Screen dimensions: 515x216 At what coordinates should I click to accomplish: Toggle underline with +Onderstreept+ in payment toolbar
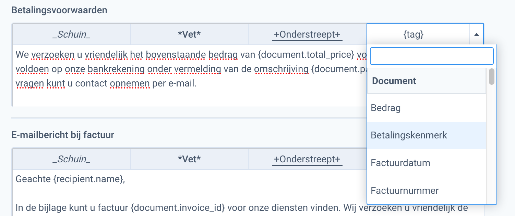click(307, 34)
